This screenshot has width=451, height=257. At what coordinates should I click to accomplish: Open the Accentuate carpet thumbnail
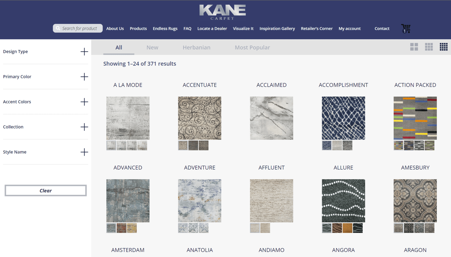click(x=200, y=118)
